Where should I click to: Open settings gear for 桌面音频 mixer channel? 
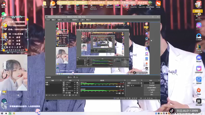(123, 93)
